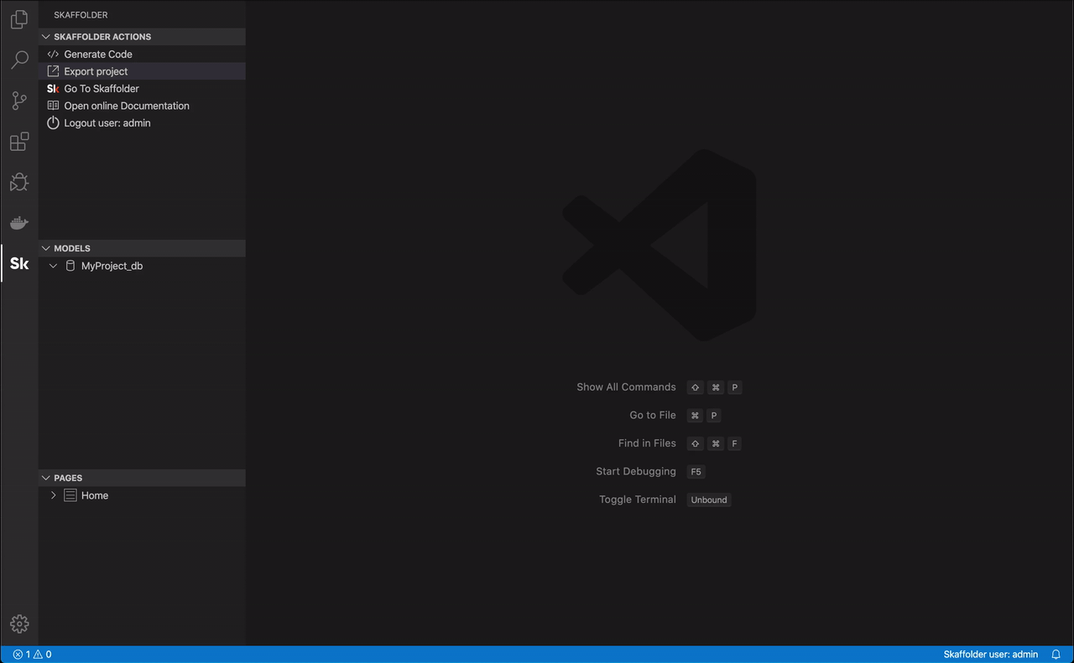
Task: Collapse the Pages section chevron
Action: click(x=46, y=478)
